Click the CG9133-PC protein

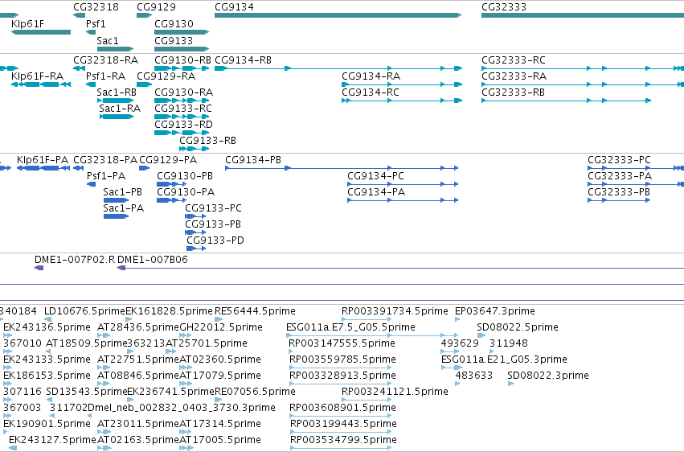click(x=195, y=216)
